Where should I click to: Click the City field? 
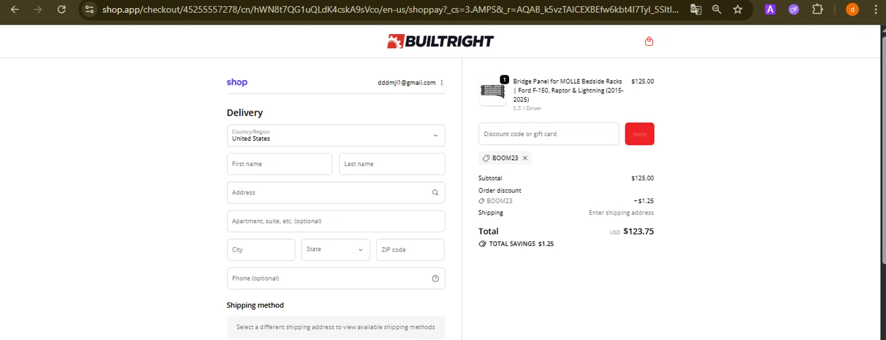[261, 250]
